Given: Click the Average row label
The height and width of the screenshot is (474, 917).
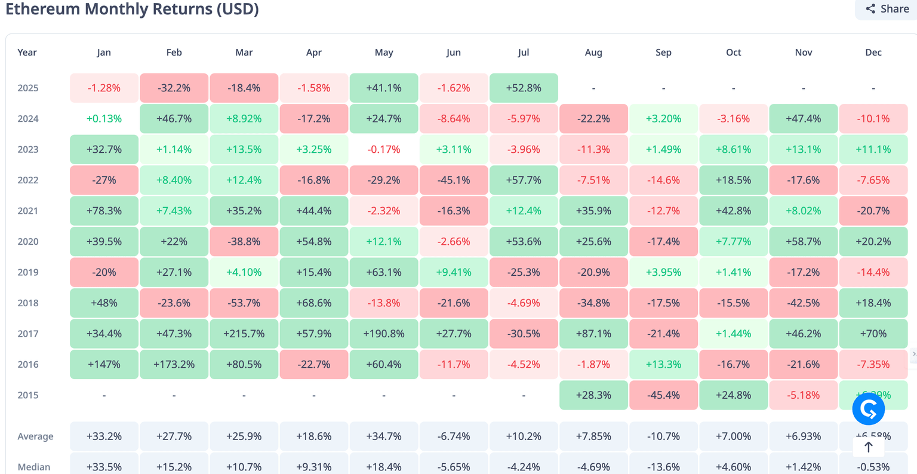Looking at the screenshot, I should tap(35, 436).
